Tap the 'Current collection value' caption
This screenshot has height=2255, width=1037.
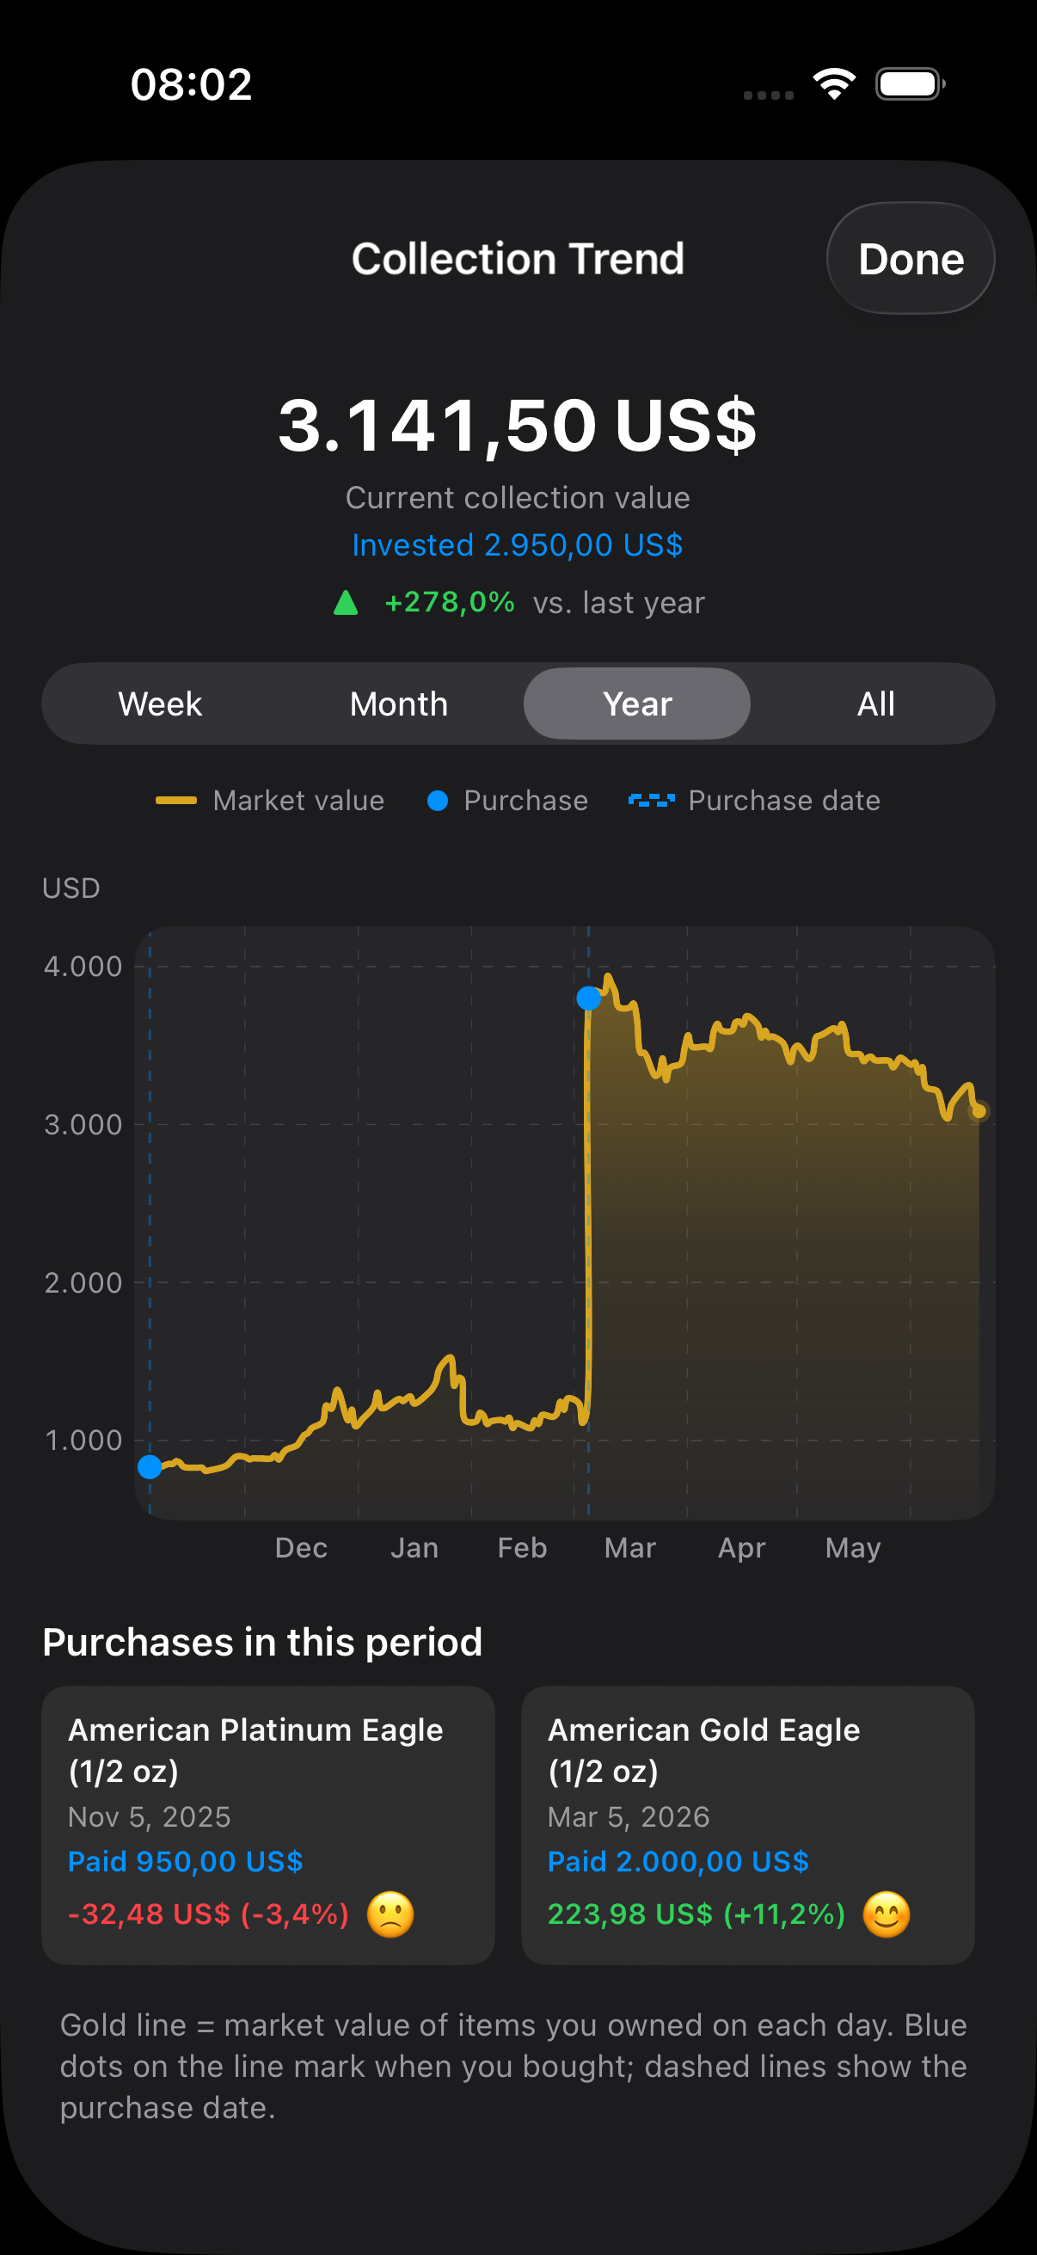click(518, 497)
